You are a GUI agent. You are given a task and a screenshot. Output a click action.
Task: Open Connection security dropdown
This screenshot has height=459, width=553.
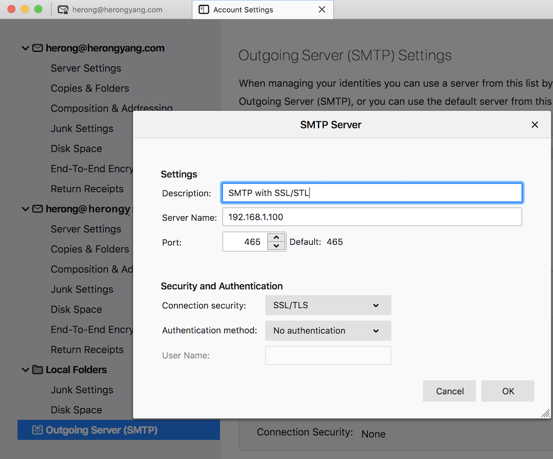(x=328, y=305)
